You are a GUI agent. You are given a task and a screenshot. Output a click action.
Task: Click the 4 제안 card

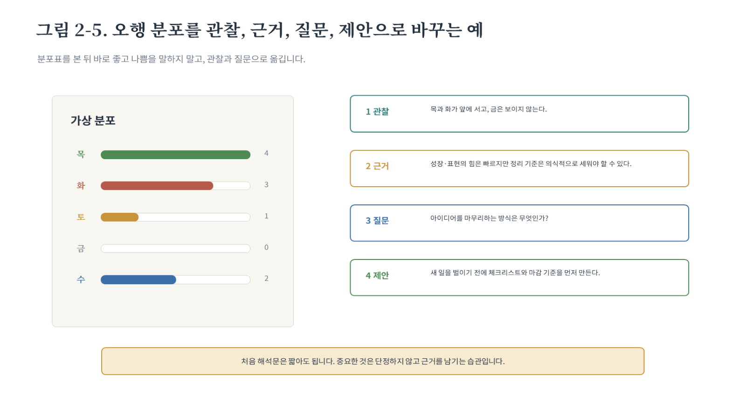point(519,278)
